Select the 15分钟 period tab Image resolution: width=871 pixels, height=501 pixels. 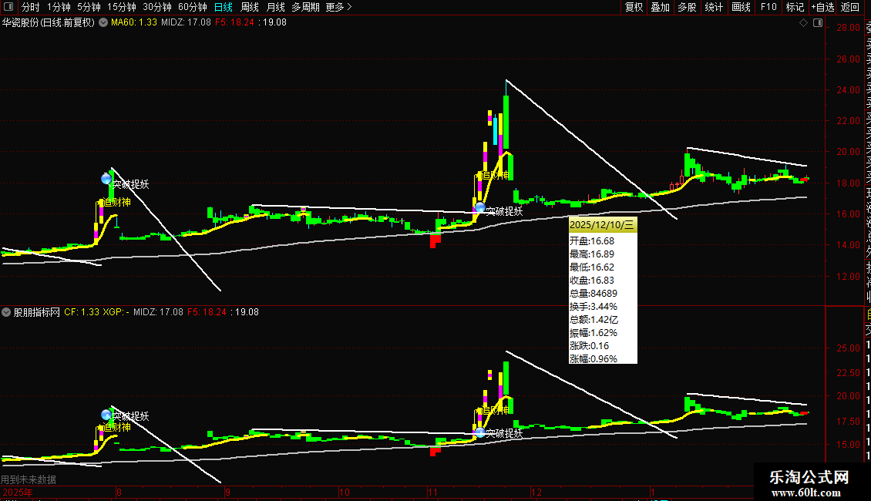(x=122, y=7)
